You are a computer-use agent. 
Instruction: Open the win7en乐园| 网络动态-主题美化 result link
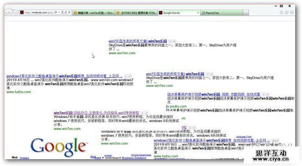(x=96, y=113)
